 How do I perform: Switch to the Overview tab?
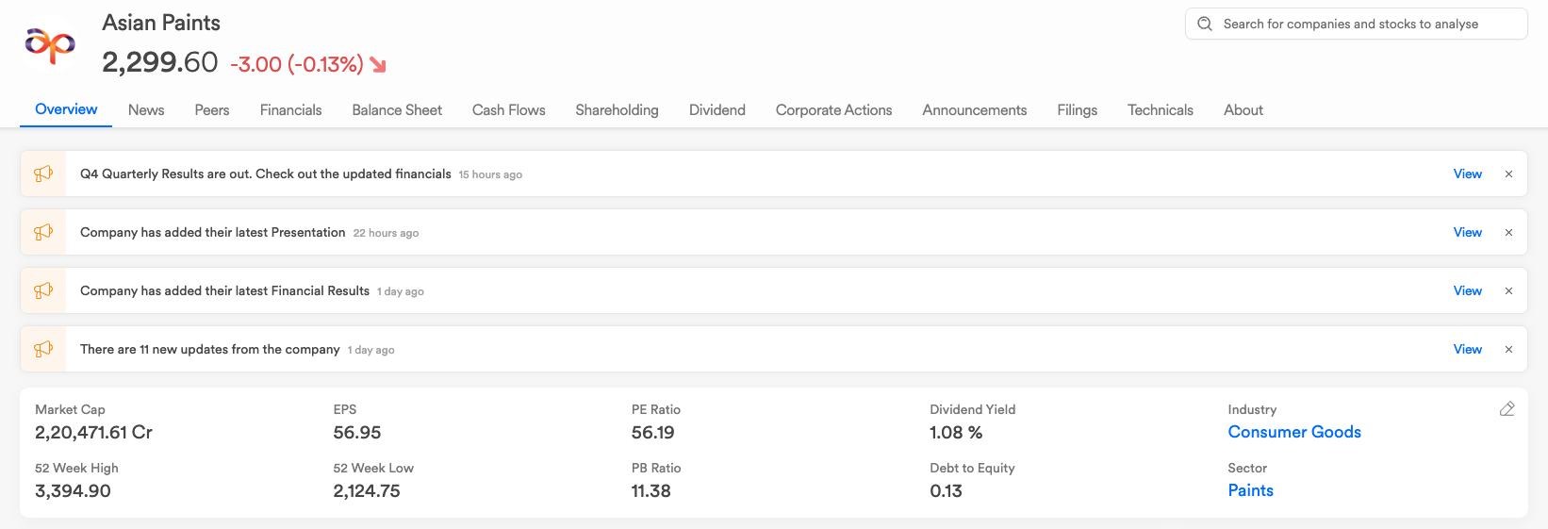[x=66, y=109]
